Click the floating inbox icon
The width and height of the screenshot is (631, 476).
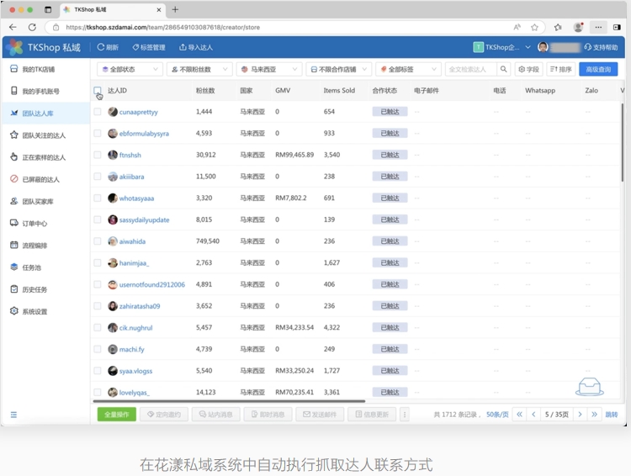pos(590,387)
